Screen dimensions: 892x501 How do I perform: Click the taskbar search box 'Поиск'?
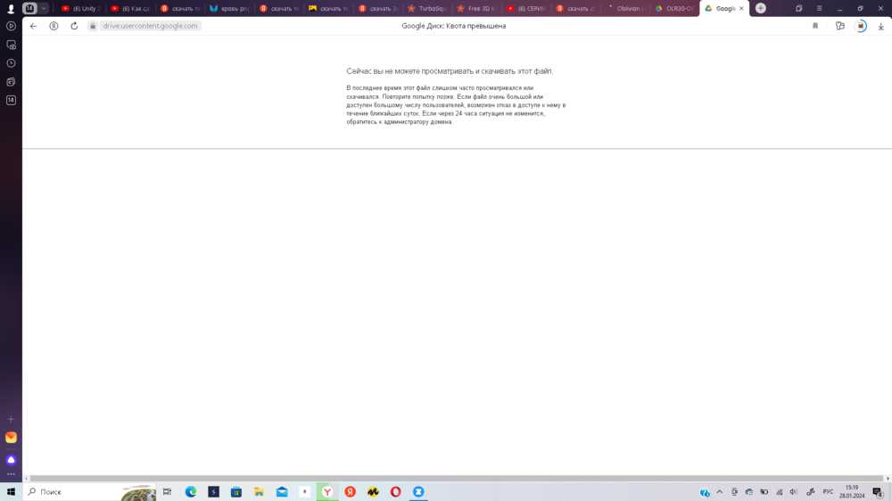(90, 491)
